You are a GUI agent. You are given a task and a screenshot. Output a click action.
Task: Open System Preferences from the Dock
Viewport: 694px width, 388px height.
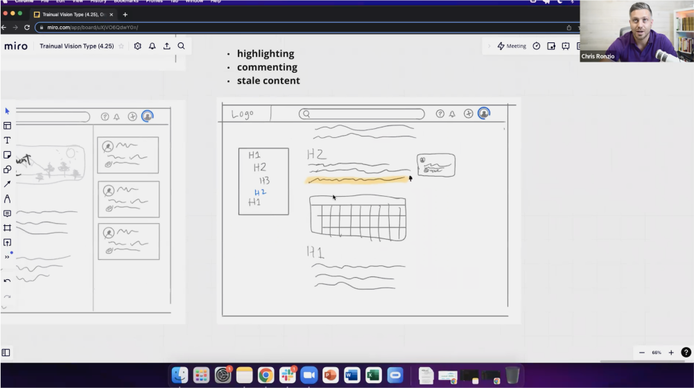(223, 376)
